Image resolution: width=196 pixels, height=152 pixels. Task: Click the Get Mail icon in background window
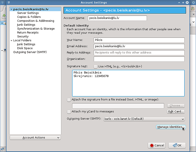pos(4,16)
